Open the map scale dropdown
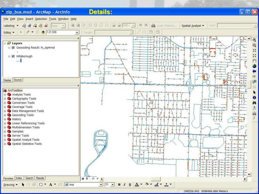Viewport: 259px width, 194px height. 77,33
